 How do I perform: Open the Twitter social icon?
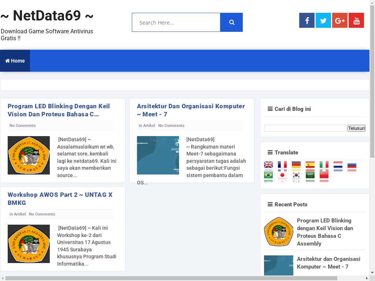tap(323, 20)
